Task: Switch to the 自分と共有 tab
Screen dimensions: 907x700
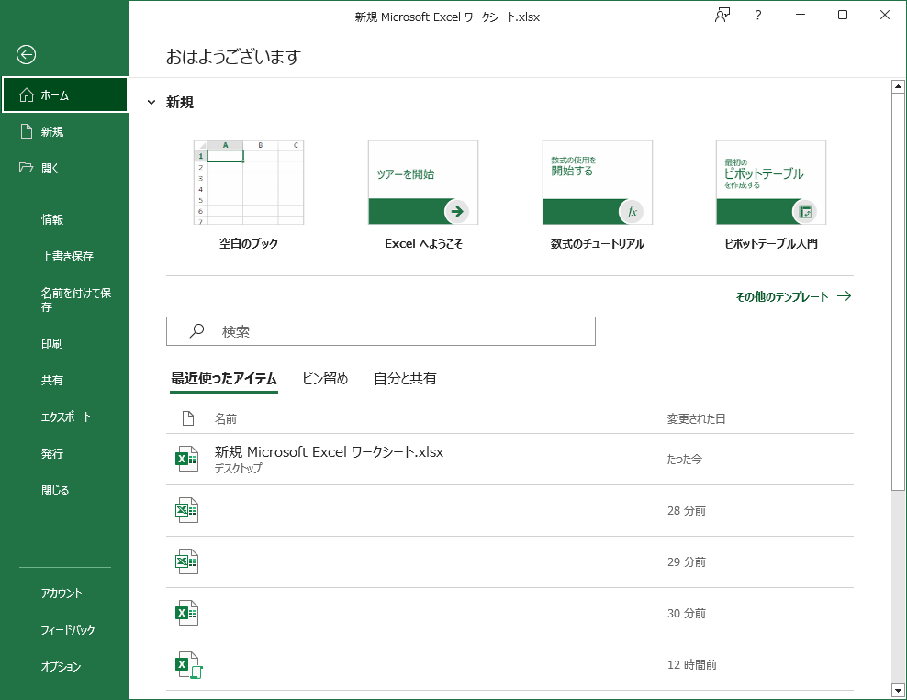Action: [405, 379]
